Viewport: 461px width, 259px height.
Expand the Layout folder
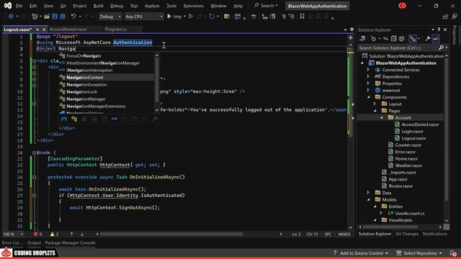point(375,104)
